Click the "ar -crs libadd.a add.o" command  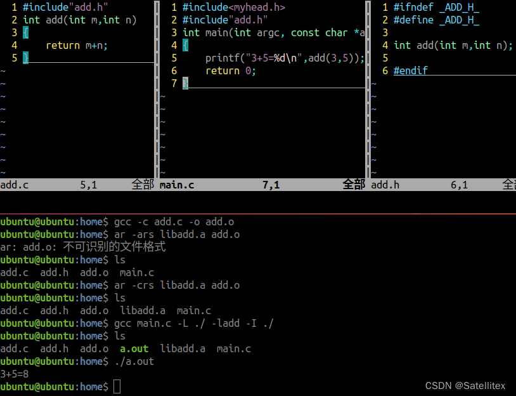pyautogui.click(x=177, y=286)
